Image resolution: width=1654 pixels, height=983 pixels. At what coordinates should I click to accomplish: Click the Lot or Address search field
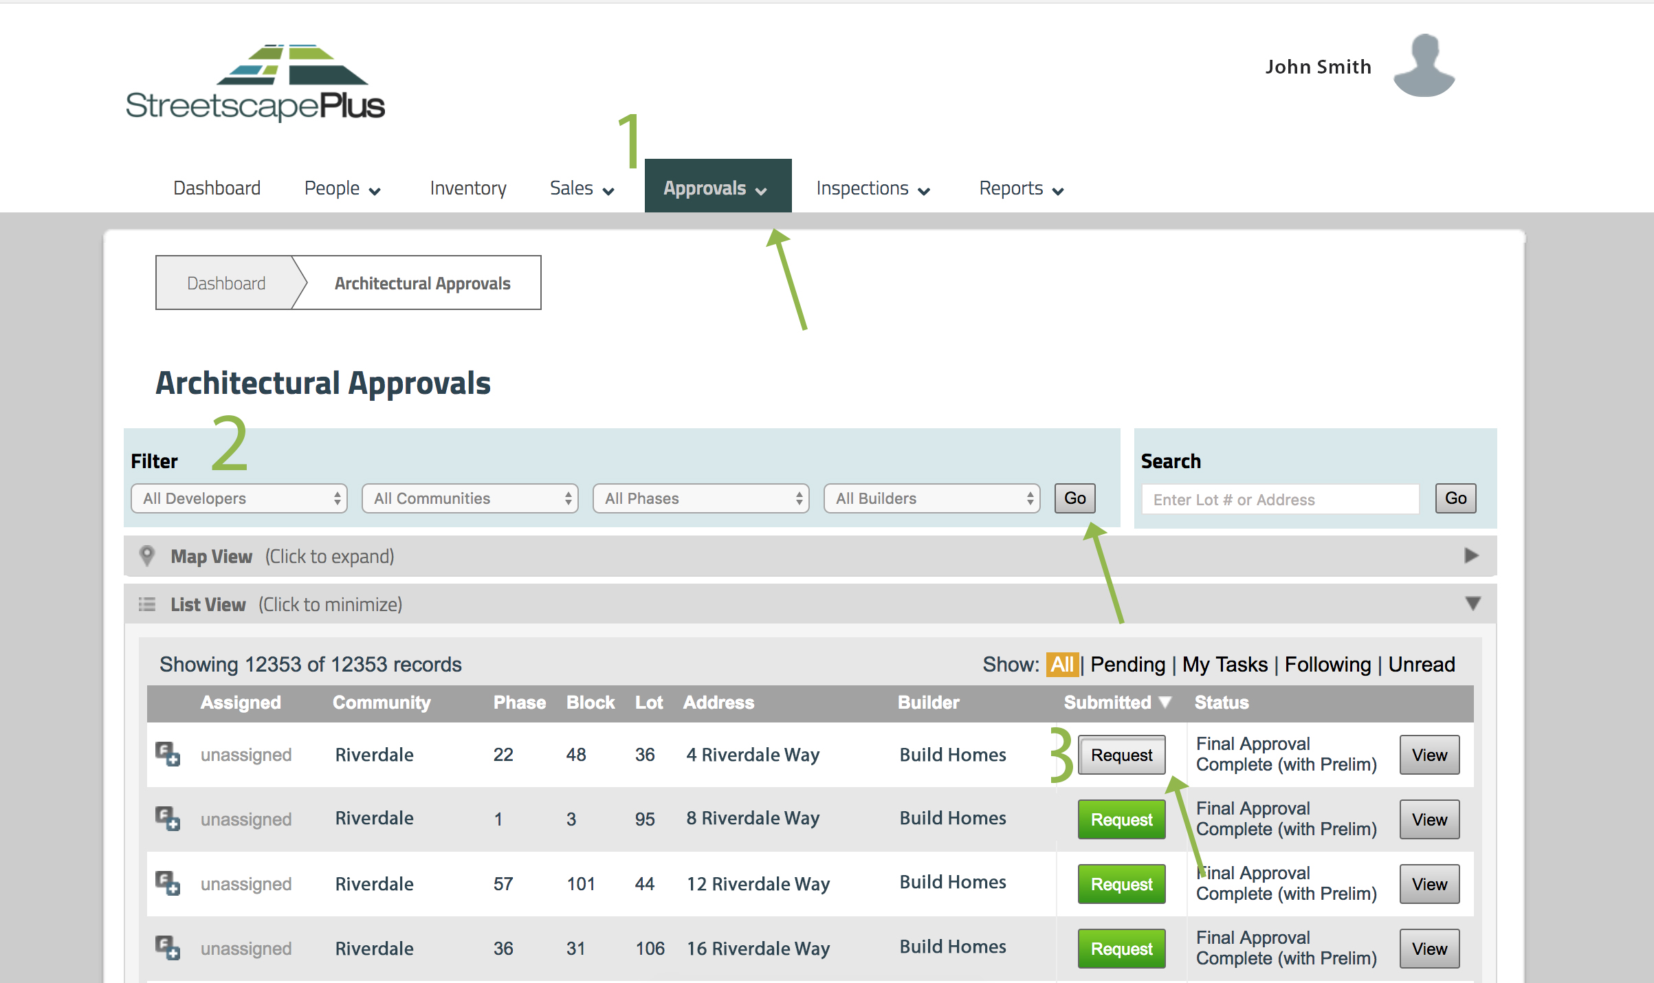coord(1280,499)
